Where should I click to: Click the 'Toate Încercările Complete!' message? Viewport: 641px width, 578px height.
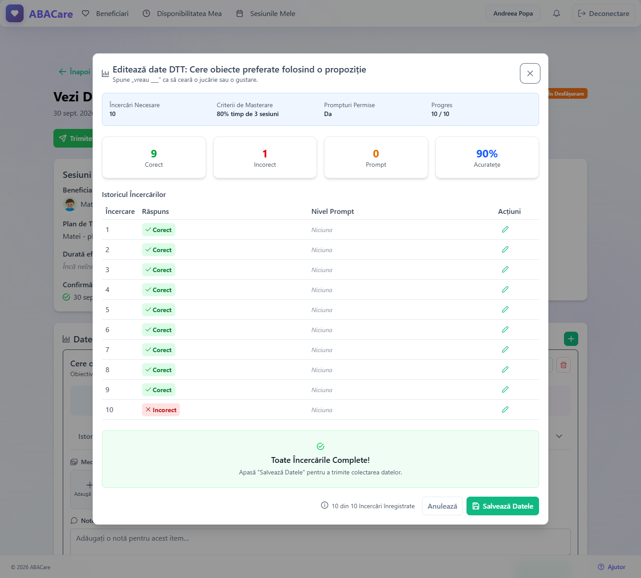pos(320,460)
